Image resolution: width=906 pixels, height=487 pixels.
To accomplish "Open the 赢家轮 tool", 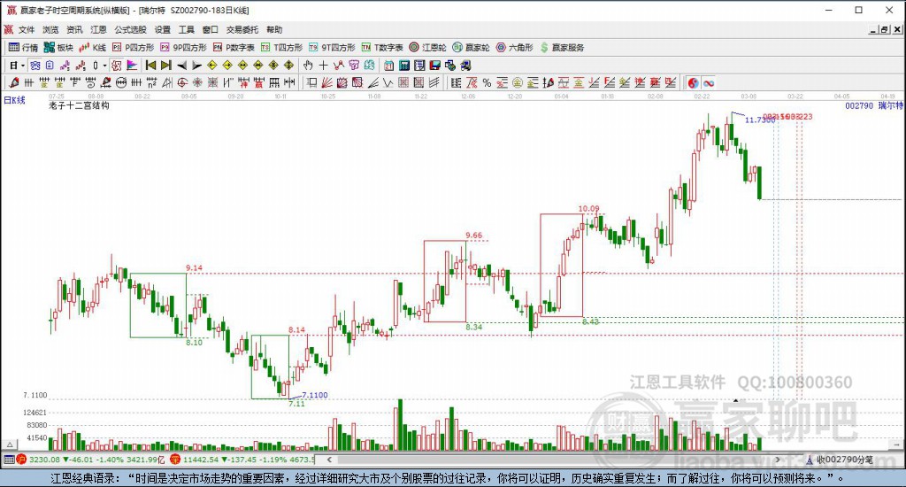I will pos(471,48).
